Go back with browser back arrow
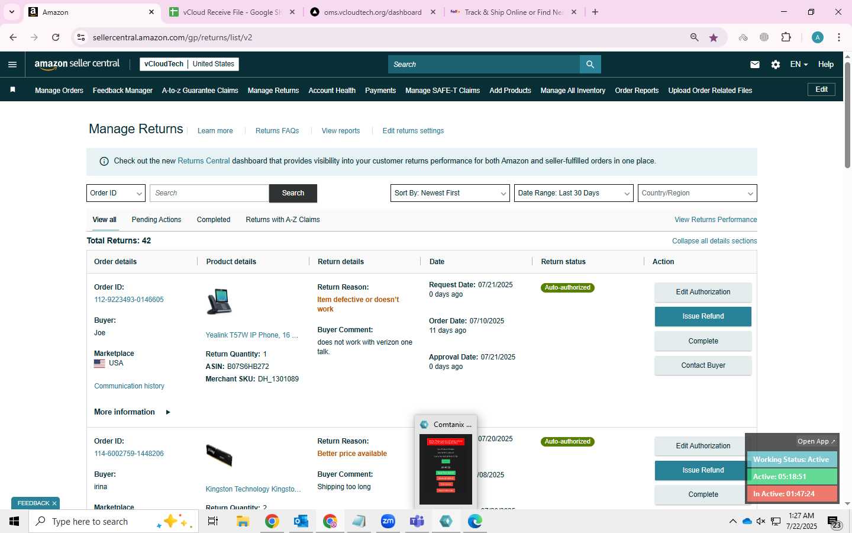The image size is (852, 533). pyautogui.click(x=13, y=37)
